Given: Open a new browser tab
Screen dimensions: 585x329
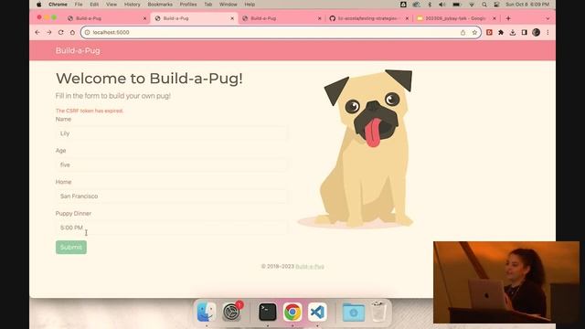Looking at the screenshot, I should [508, 18].
